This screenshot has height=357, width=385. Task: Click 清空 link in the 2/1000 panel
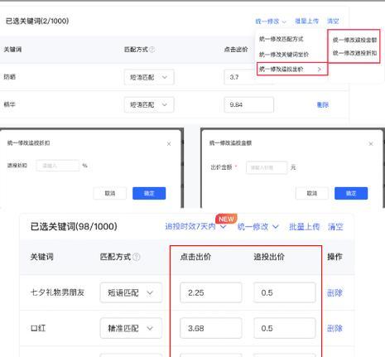pos(333,21)
